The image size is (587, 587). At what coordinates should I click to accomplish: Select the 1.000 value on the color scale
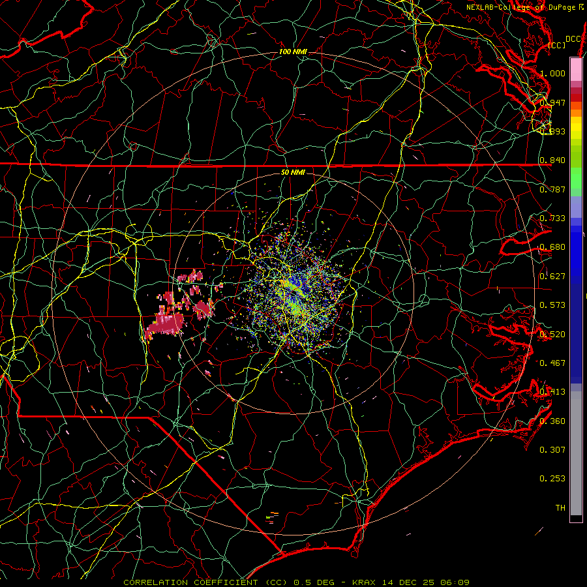(x=552, y=73)
